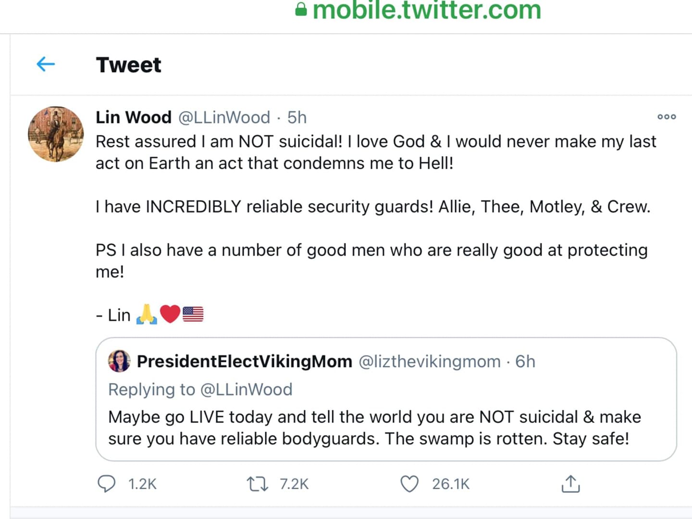Open Lin Wood's profile picture

point(56,134)
